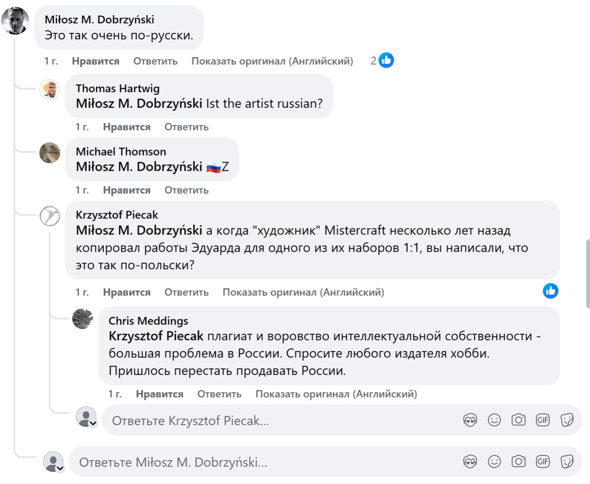Screen dimensions: 590x484
Task: Toggle like on Michael Thomson's comment
Action: point(126,190)
